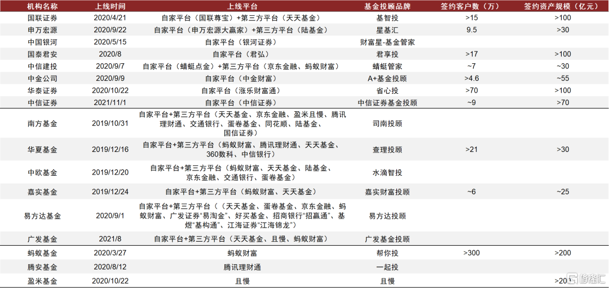Select the 基金投顾品牌 column header
609x288 pixels.
(x=387, y=6)
